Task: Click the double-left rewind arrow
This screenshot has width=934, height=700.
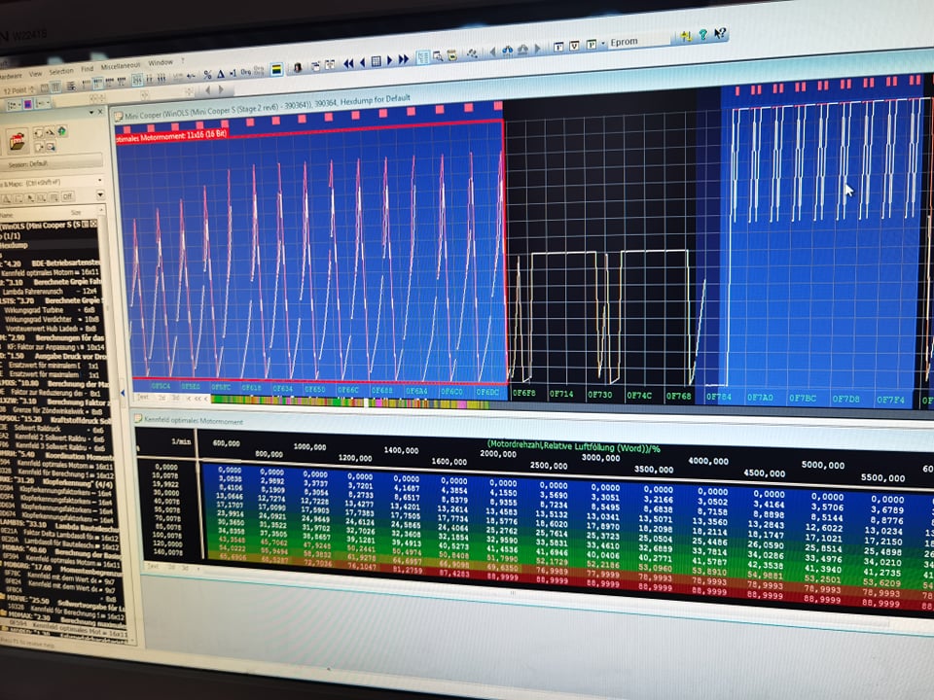Action: (348, 63)
